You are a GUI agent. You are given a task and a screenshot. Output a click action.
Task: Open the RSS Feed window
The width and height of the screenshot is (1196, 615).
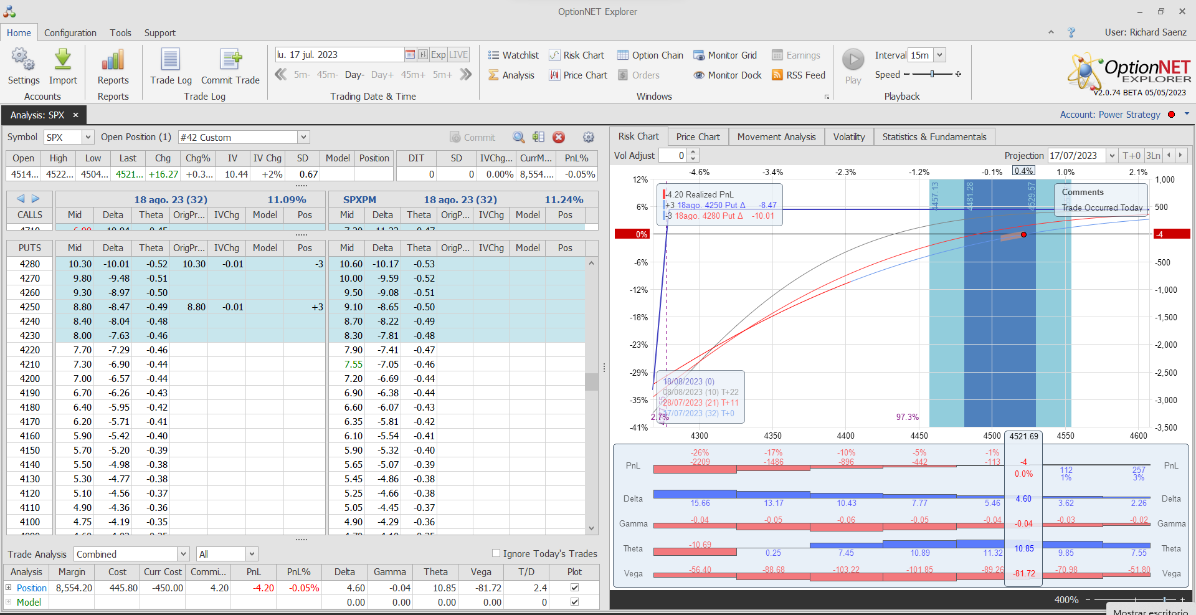click(x=799, y=75)
